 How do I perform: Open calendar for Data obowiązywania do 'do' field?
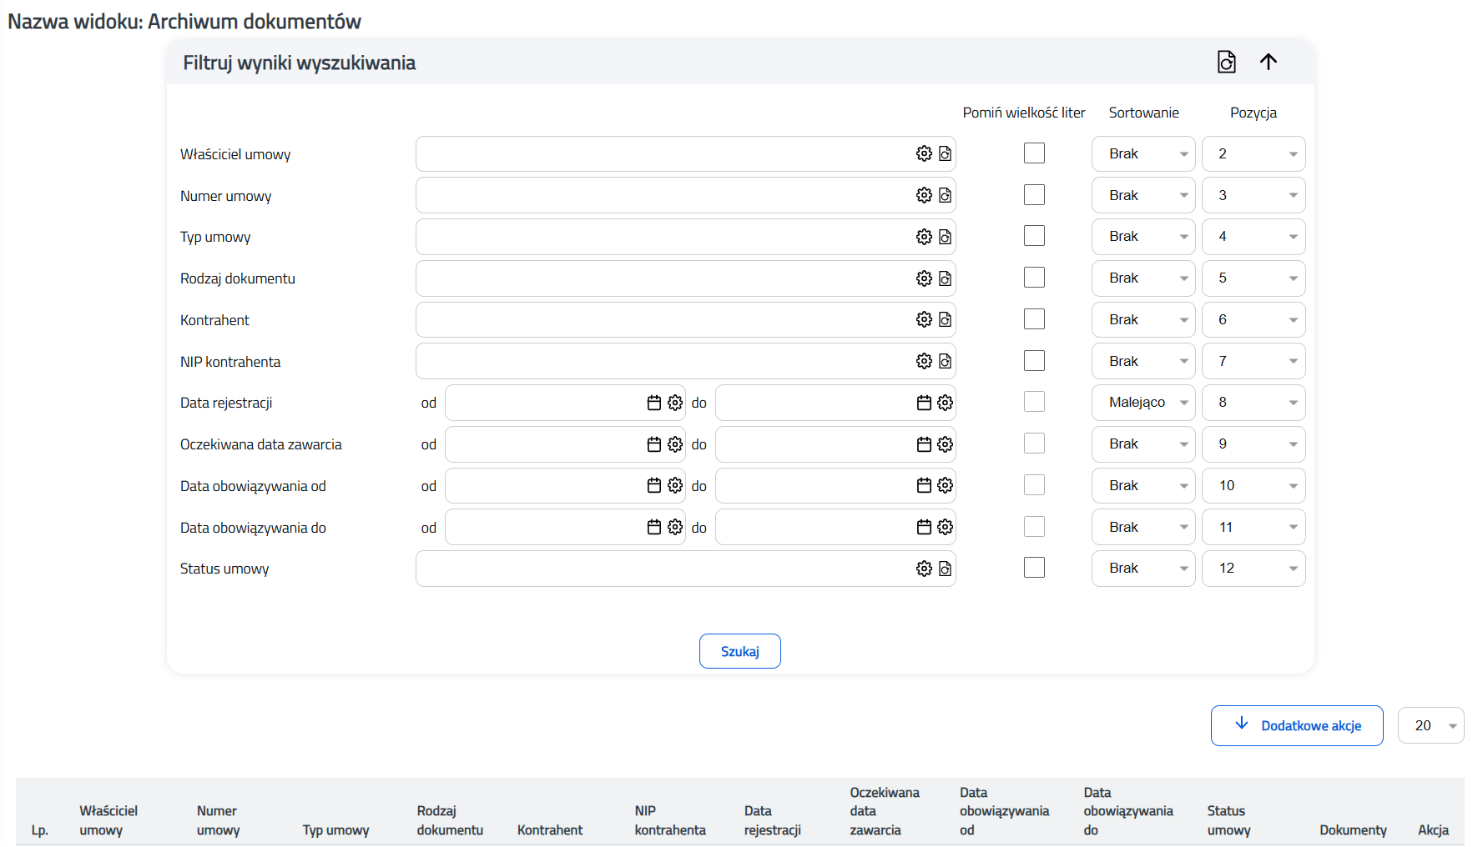coord(924,527)
